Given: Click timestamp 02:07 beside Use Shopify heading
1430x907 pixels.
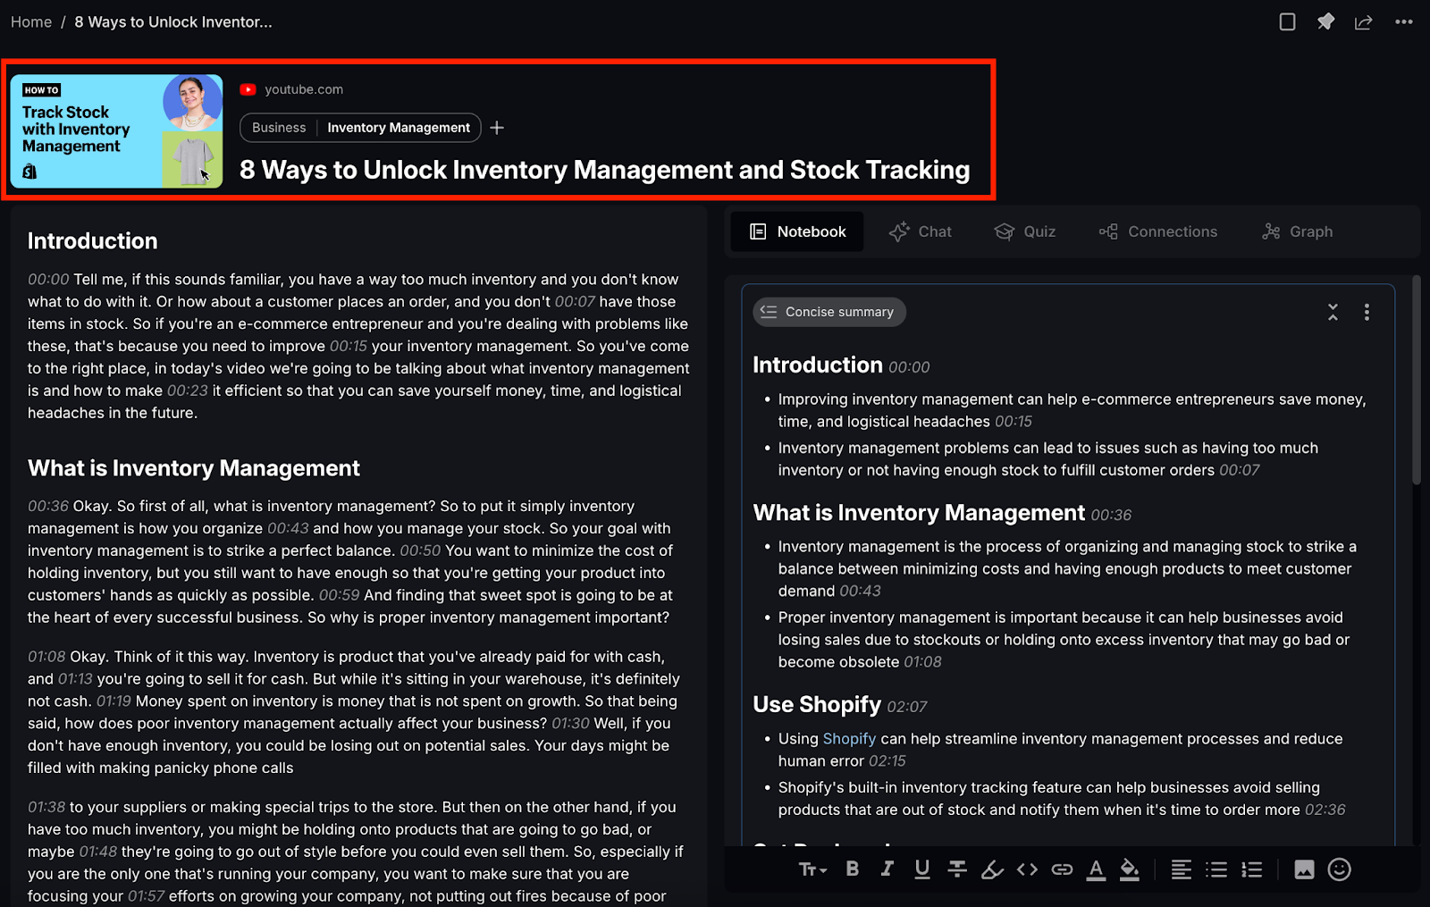Looking at the screenshot, I should [x=907, y=707].
